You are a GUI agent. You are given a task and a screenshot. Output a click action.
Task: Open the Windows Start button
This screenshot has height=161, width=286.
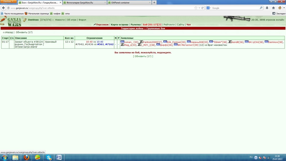(x=4, y=158)
